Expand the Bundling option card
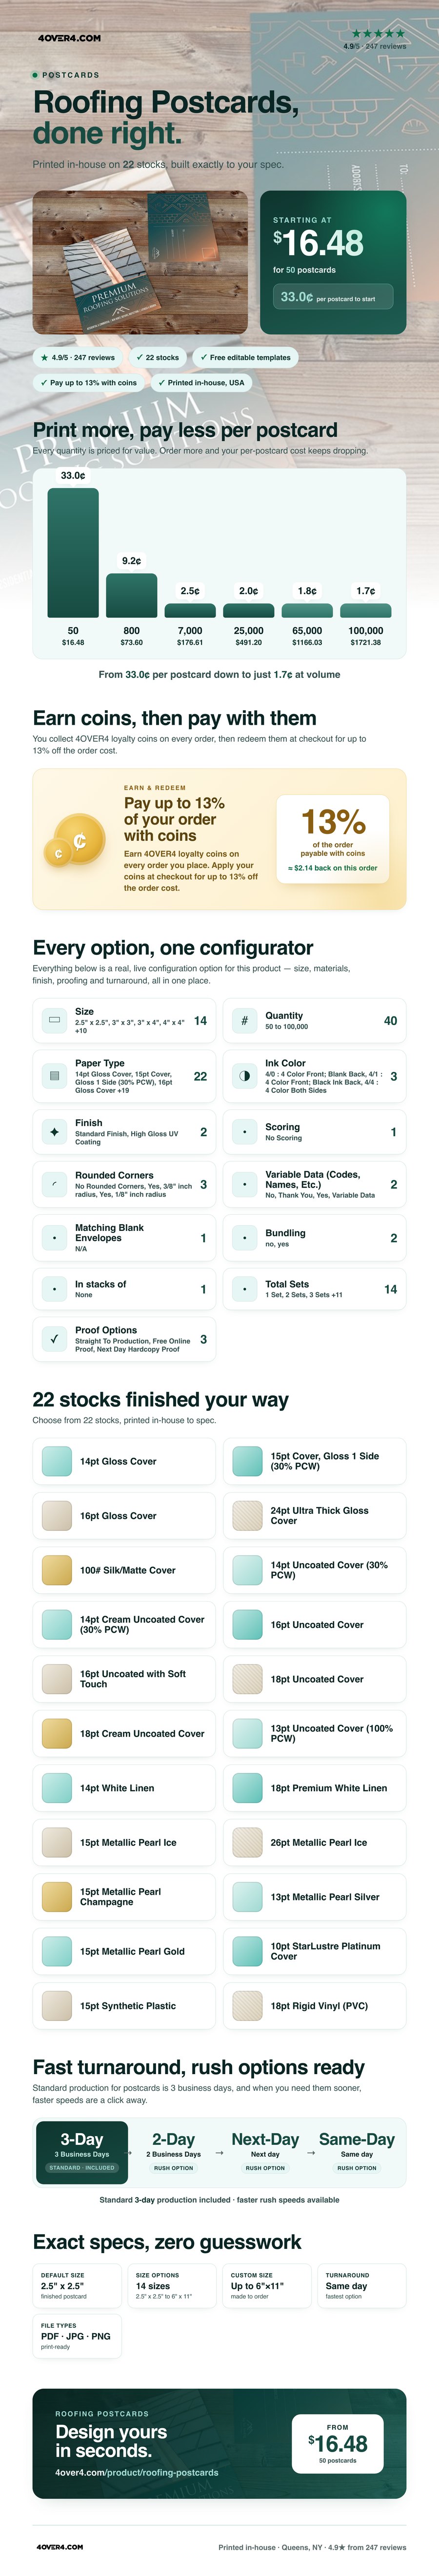 pos(314,1238)
